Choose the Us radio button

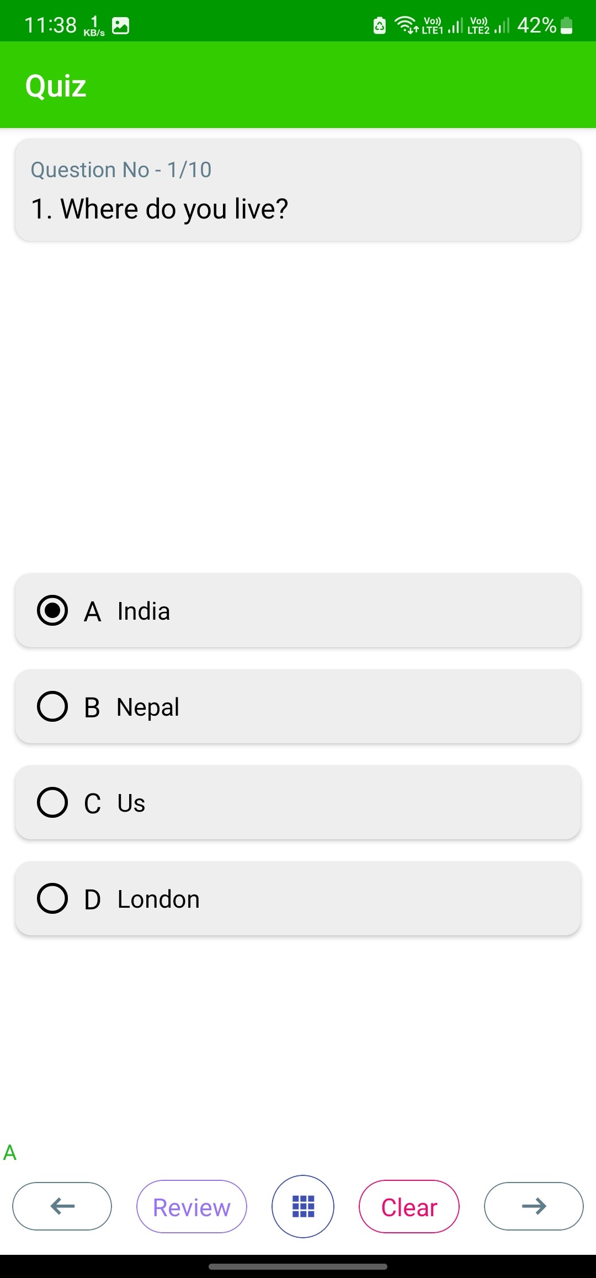[52, 802]
